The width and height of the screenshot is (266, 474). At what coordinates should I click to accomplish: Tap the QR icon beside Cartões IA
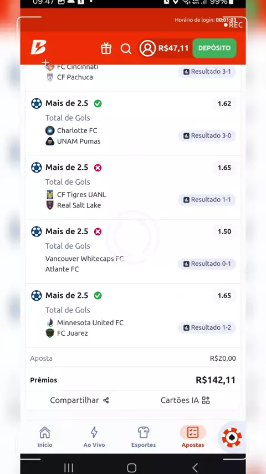(206, 400)
